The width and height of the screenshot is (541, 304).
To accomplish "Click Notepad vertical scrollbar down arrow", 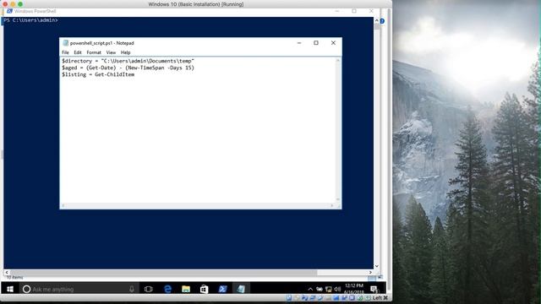I will (x=338, y=199).
